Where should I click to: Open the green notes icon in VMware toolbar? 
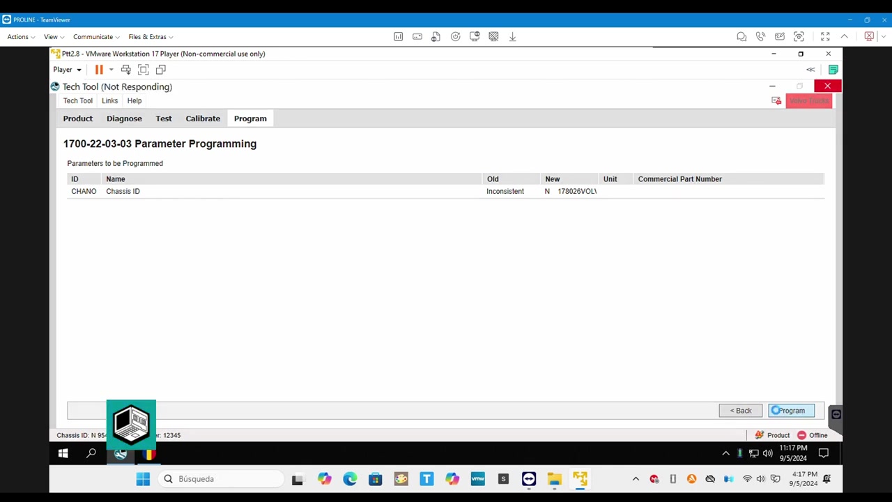[x=833, y=70]
